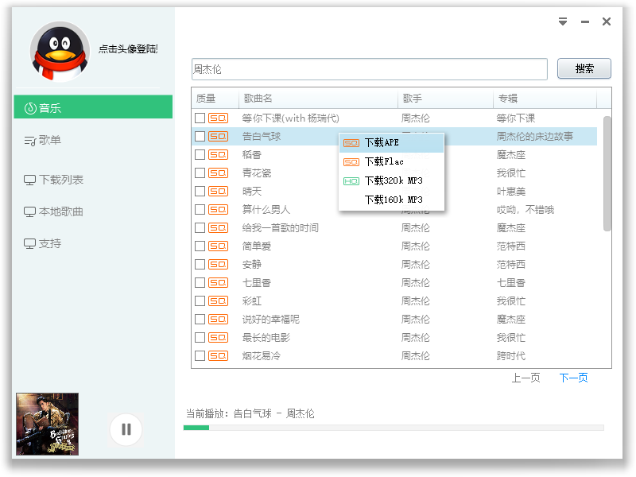Viewport: 636px width, 477px height.
Task: Tick the checkbox for 七里香
Action: [x=200, y=283]
